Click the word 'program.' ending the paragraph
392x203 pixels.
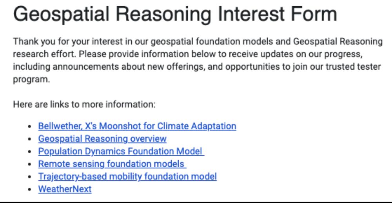click(31, 80)
